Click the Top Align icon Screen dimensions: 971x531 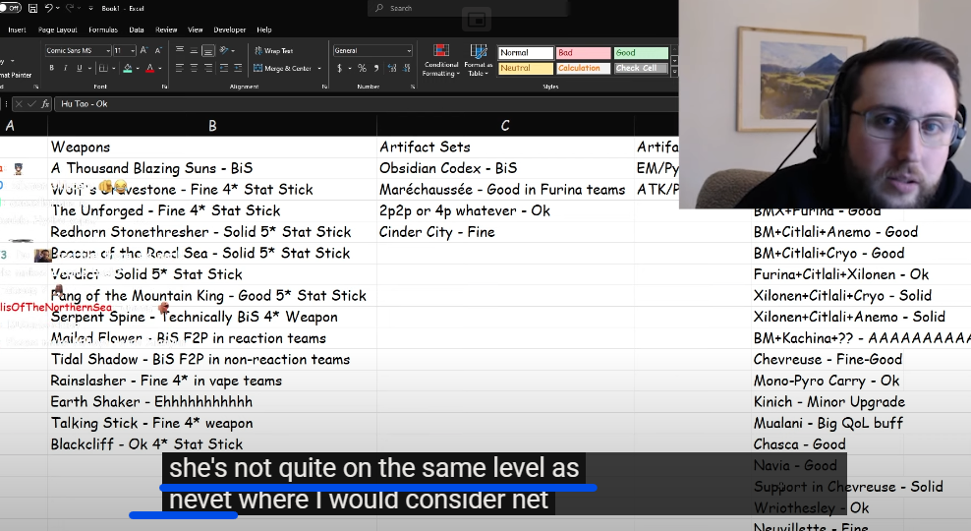180,50
